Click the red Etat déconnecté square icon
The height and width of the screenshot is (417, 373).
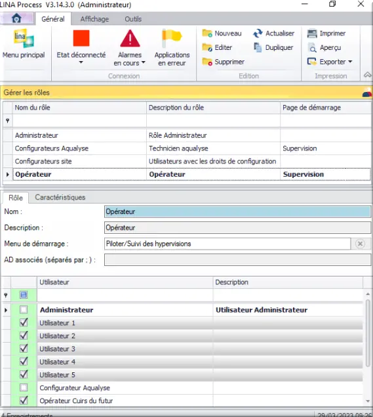point(81,38)
